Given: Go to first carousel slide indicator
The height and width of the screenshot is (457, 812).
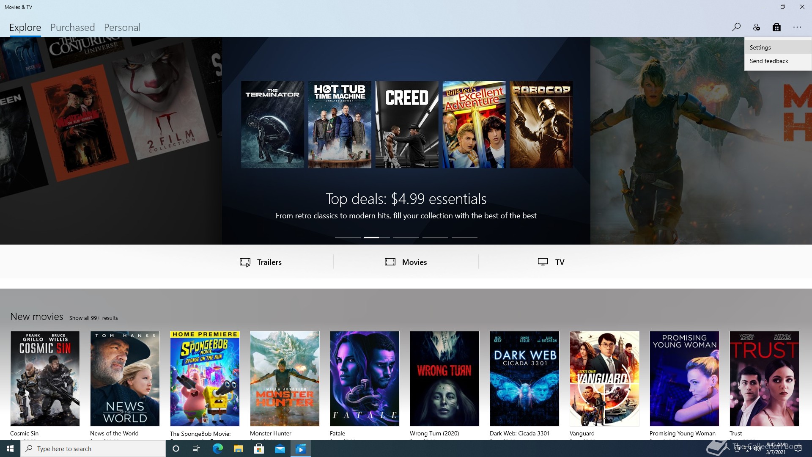Looking at the screenshot, I should (x=348, y=237).
